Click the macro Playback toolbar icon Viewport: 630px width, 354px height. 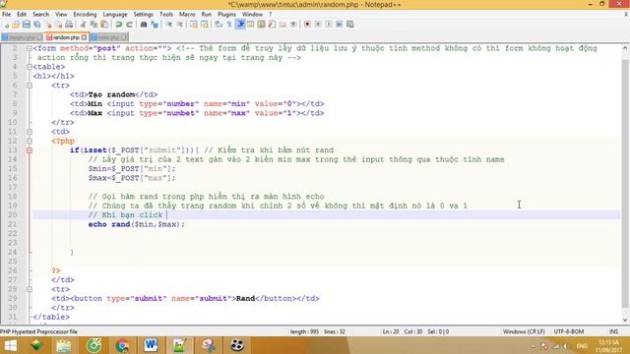coord(329,25)
